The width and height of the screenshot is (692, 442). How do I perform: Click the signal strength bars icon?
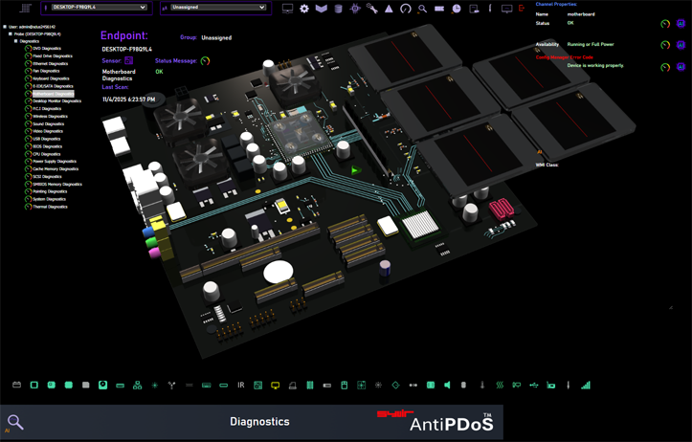pyautogui.click(x=585, y=386)
